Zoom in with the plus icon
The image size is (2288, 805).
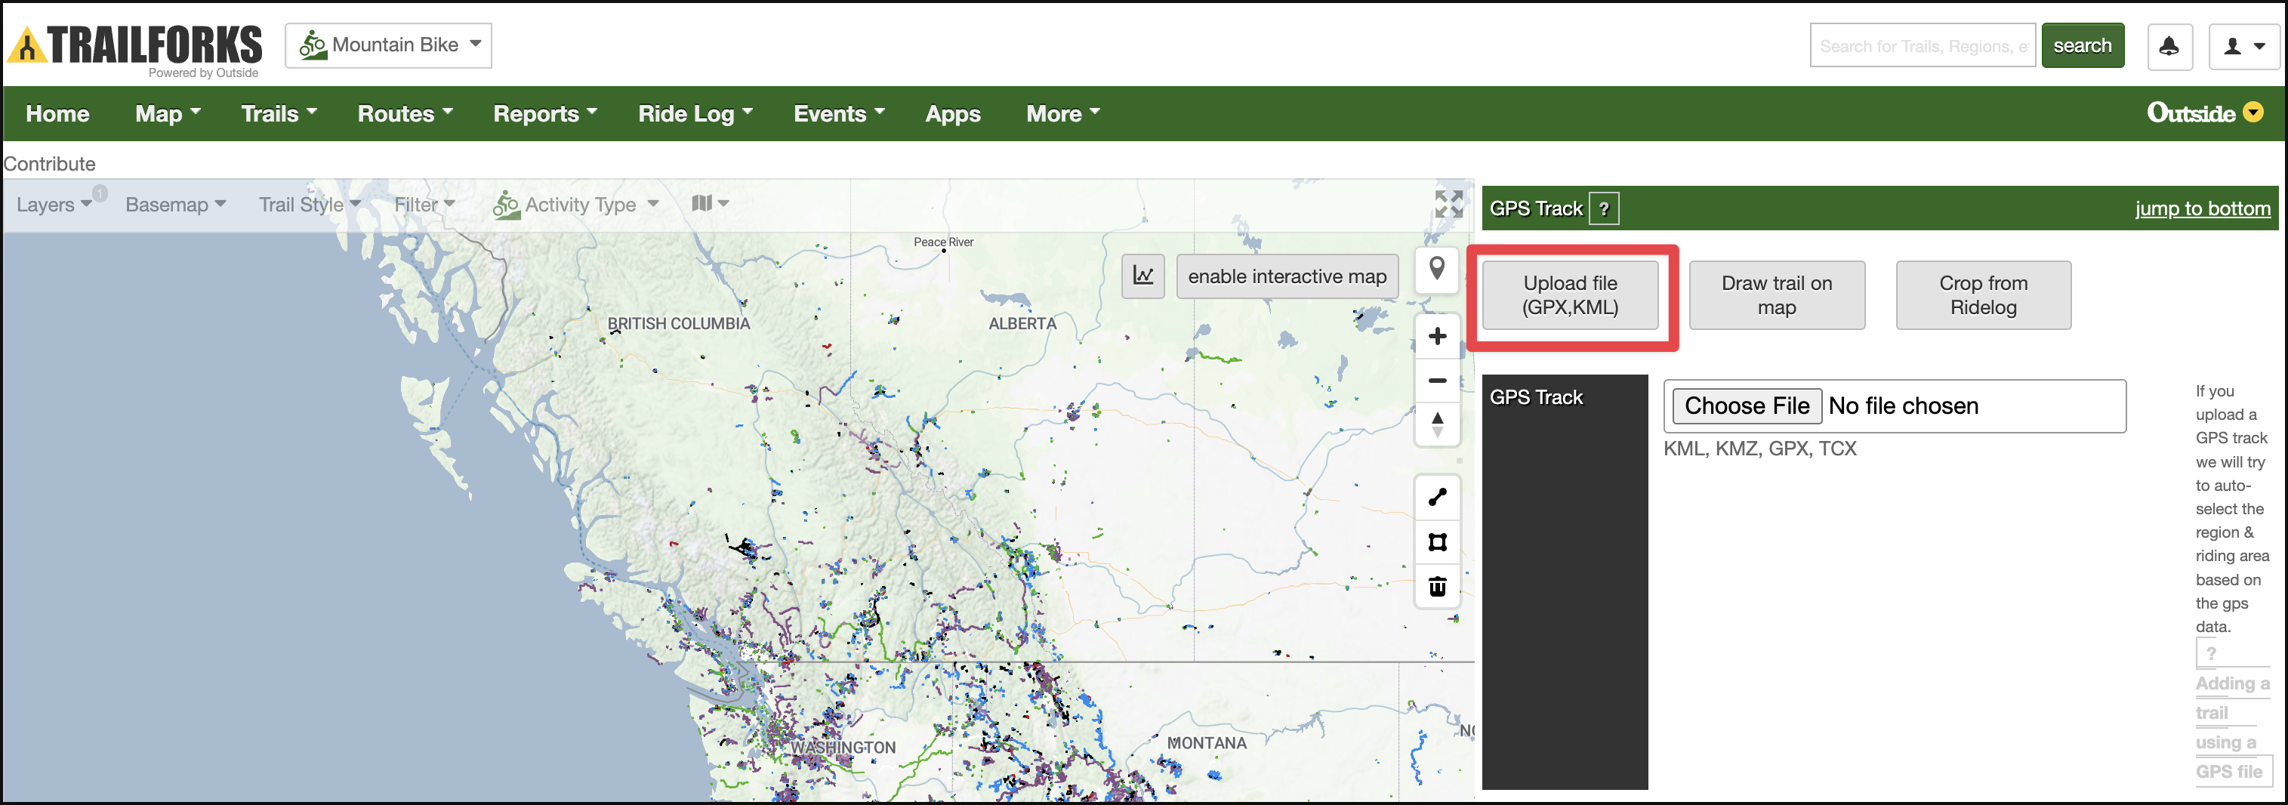[x=1437, y=337]
